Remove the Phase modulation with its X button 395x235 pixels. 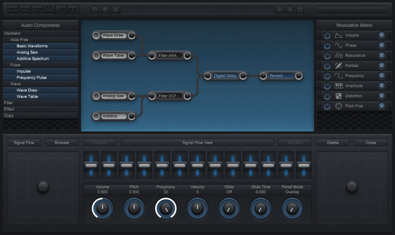tap(382, 45)
